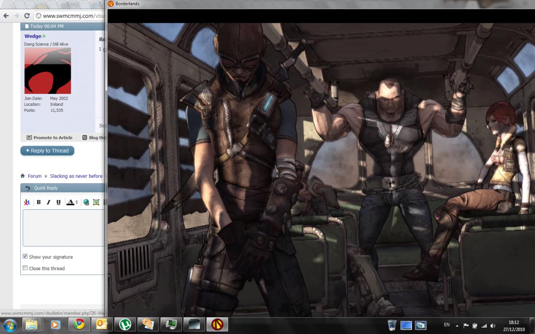
Task: Click the Recycle Bin toolbar icon
Action: point(392,325)
